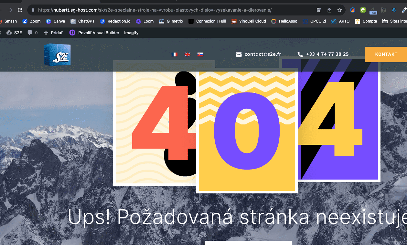The width and height of the screenshot is (407, 245).
Task: Open the S2E site dashboard menu
Action: [x=14, y=33]
